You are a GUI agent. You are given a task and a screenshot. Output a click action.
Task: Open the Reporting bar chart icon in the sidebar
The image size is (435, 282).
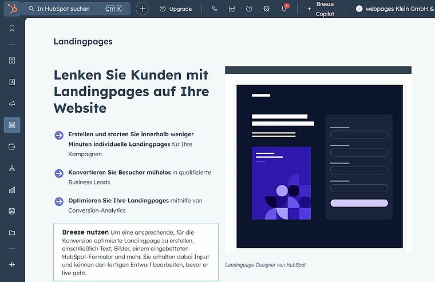[12, 190]
